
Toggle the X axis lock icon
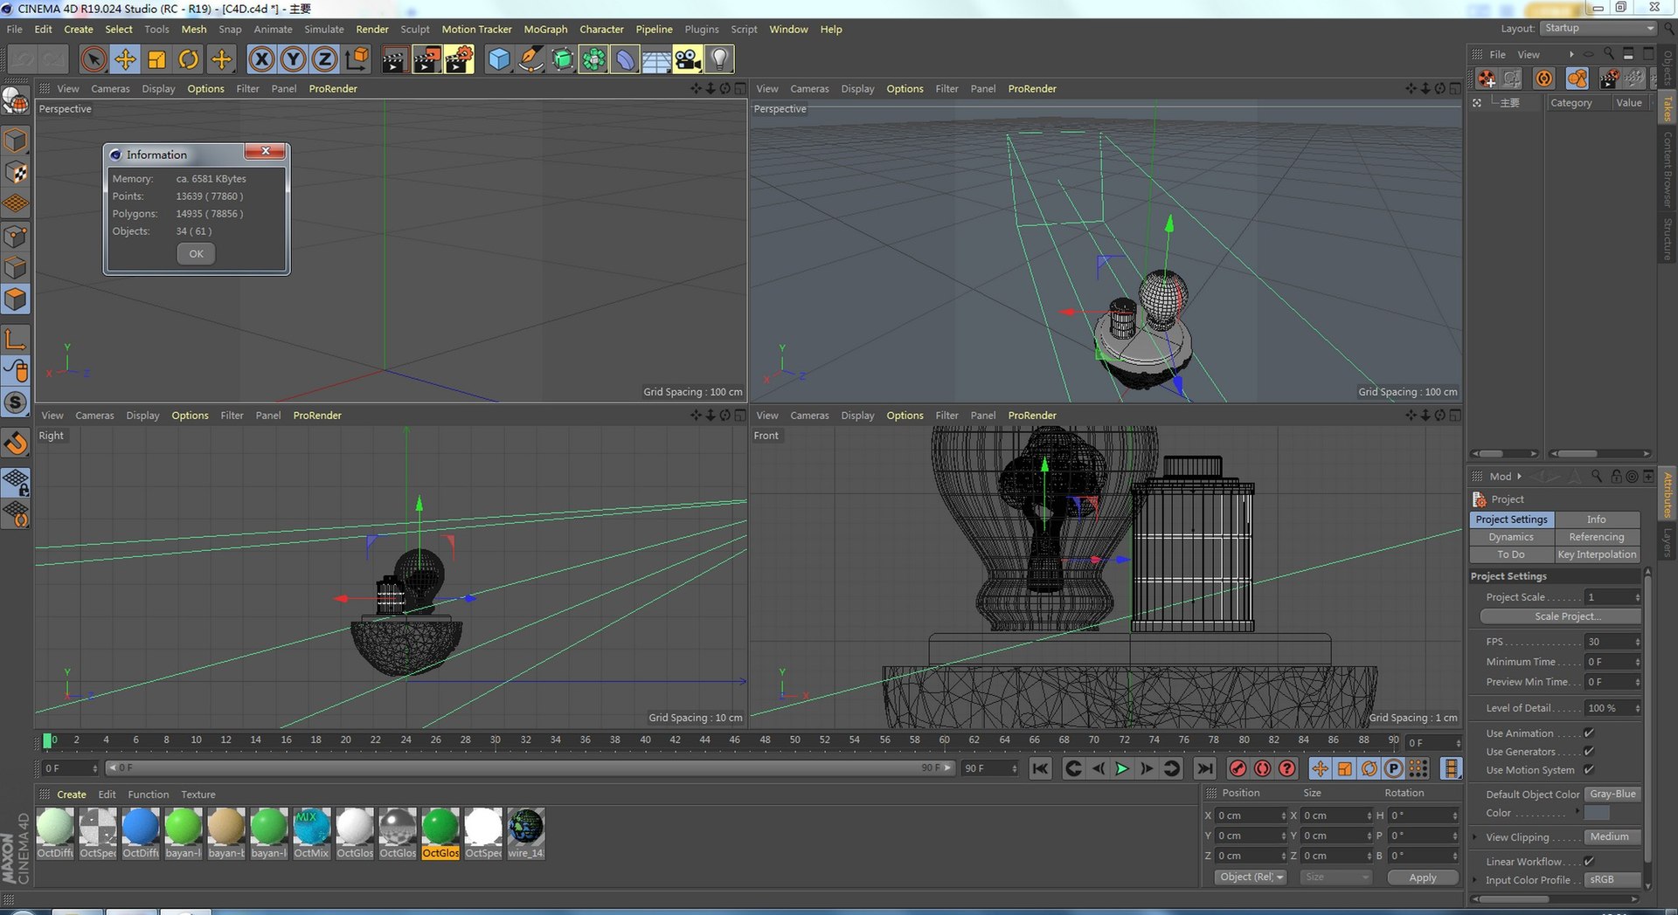[x=261, y=59]
